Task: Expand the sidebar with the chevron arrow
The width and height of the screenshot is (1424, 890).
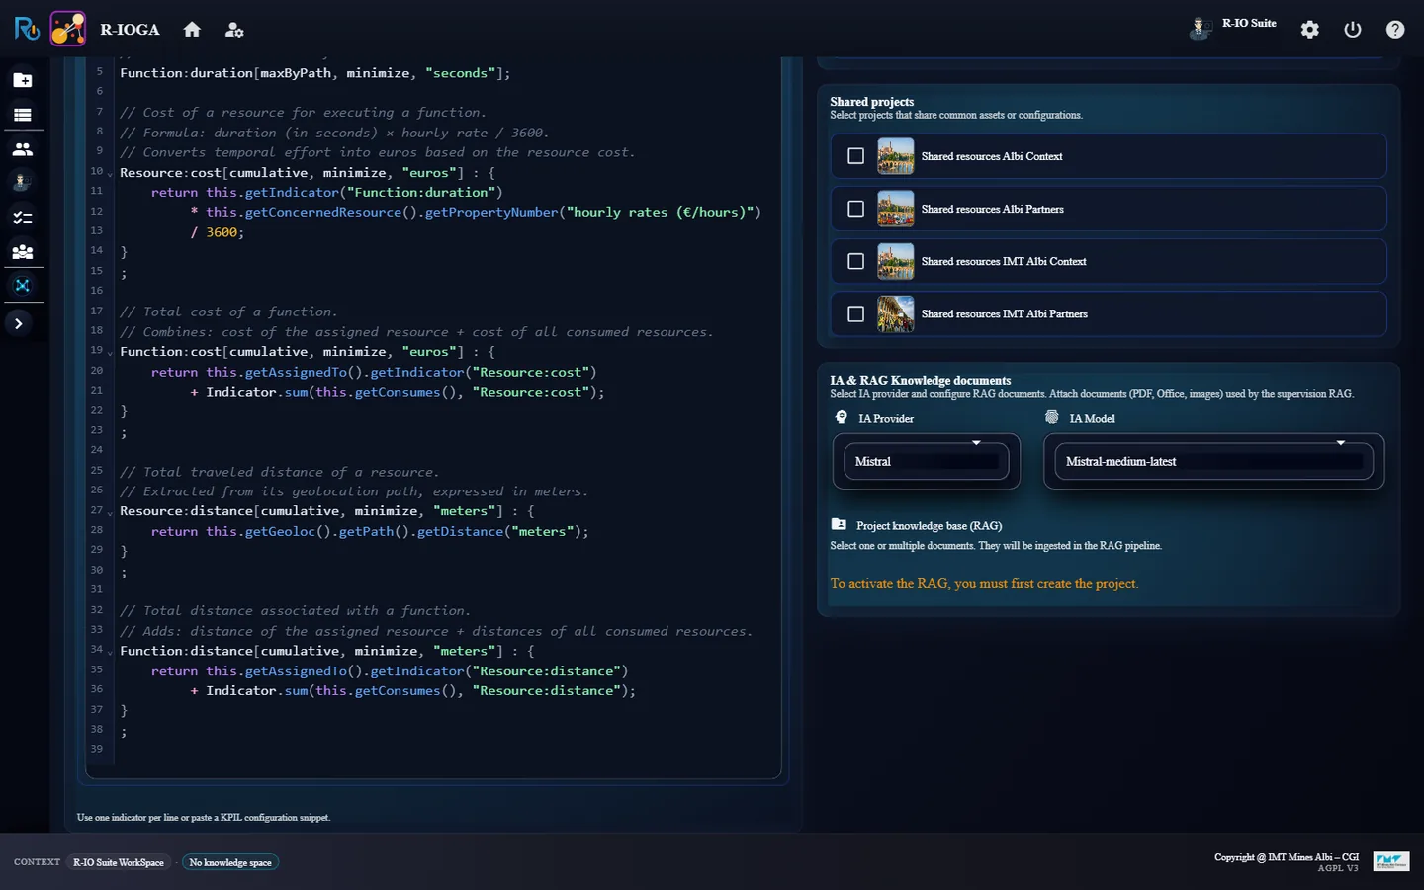Action: (x=19, y=323)
